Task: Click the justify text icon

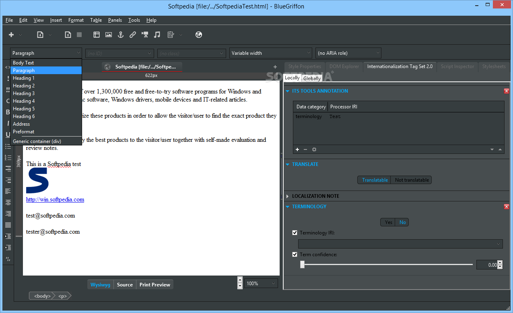Action: pyautogui.click(x=8, y=225)
